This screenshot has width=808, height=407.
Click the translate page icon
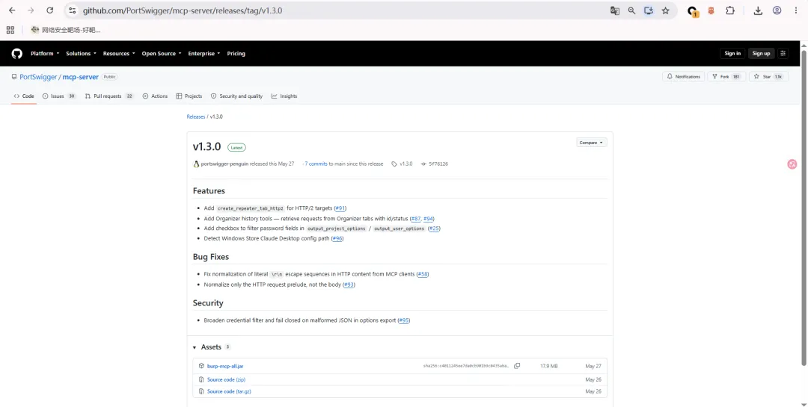(x=615, y=10)
